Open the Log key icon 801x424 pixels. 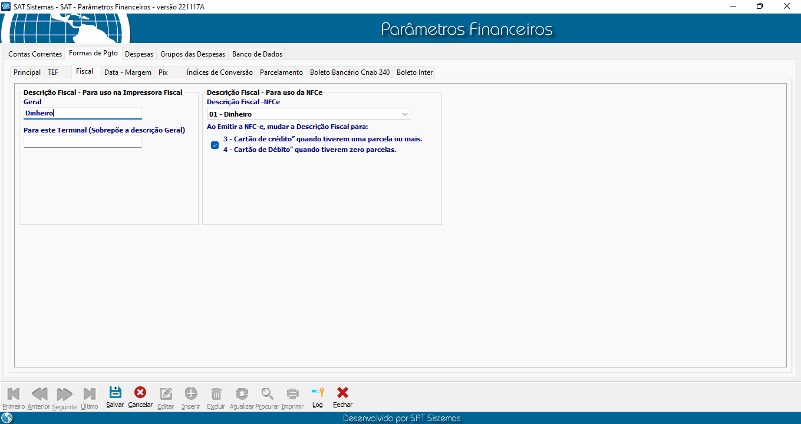pos(318,393)
